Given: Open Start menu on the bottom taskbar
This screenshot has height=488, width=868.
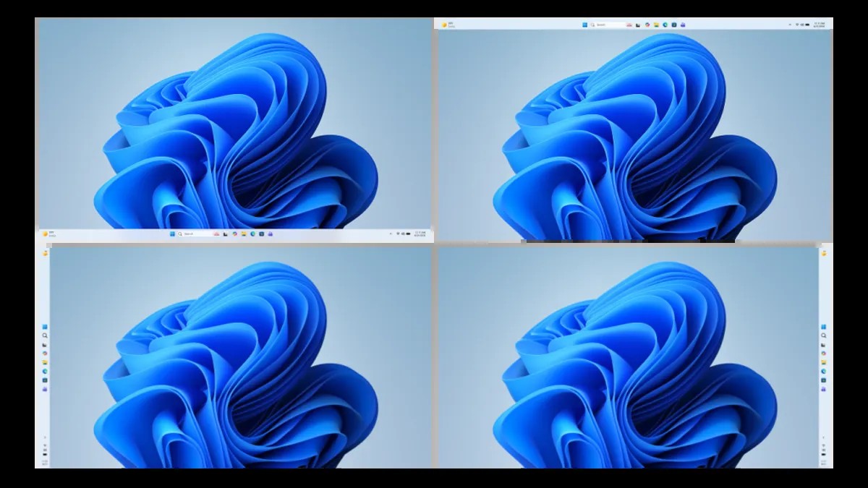Looking at the screenshot, I should point(172,234).
